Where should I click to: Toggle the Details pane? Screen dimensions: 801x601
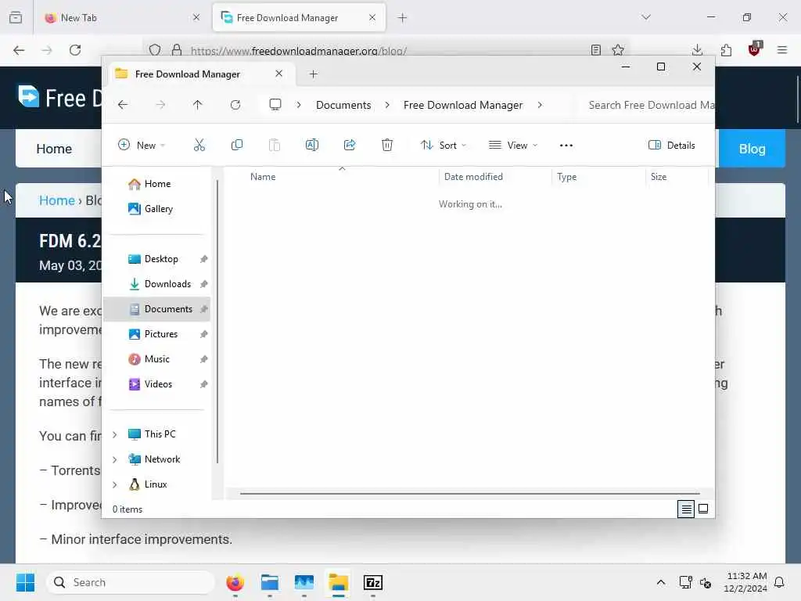[671, 145]
